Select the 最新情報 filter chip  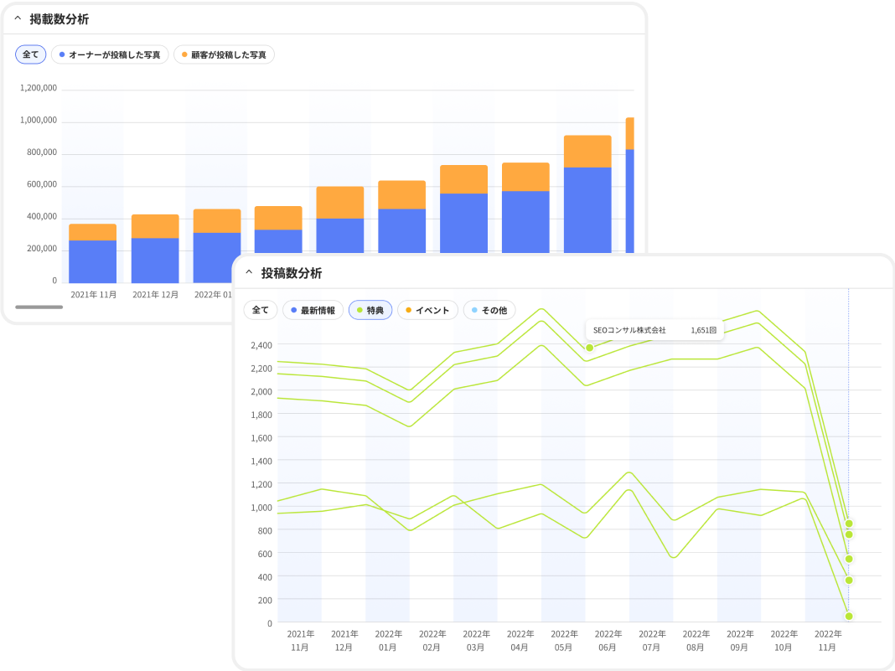(x=313, y=310)
